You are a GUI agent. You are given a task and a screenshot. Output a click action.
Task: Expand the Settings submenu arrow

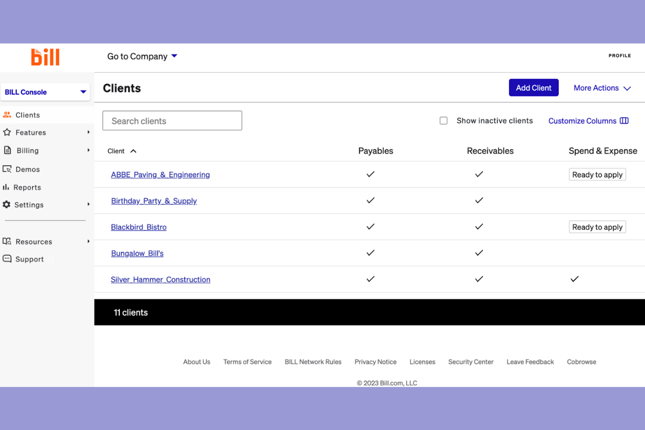coord(88,204)
